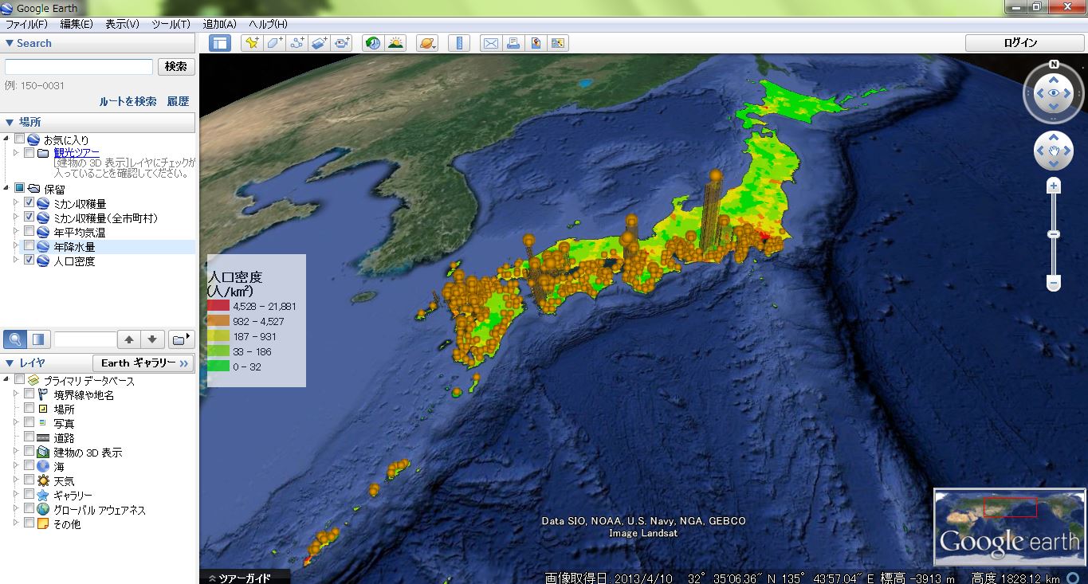Collapse the 場所 panel header triangle
The image size is (1088, 584).
pos(10,122)
